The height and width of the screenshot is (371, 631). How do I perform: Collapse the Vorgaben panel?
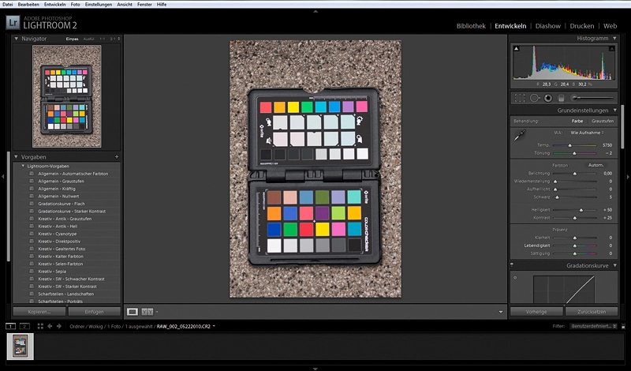(16, 157)
